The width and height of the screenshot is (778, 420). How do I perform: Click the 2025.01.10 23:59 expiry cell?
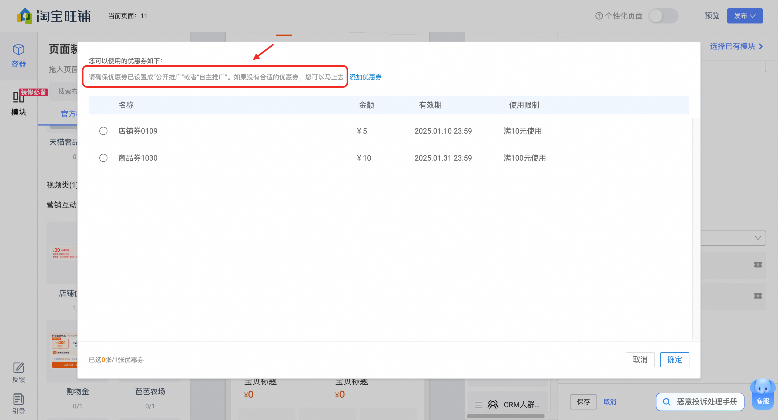(443, 131)
